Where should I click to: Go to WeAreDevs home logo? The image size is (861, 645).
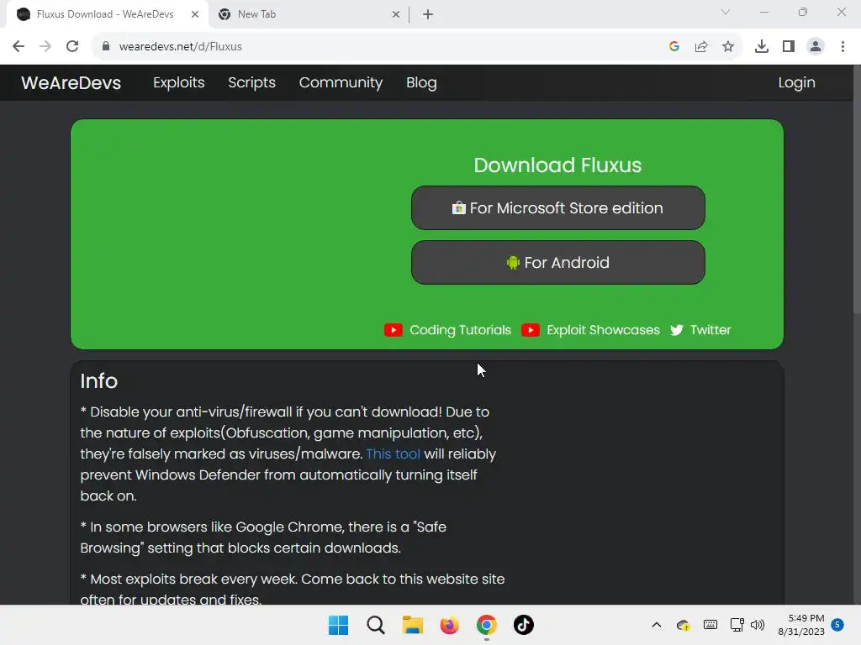[71, 83]
